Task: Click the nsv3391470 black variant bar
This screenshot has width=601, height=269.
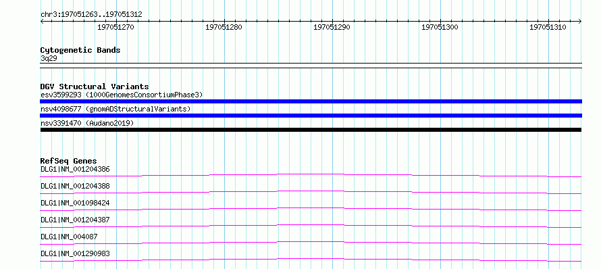Action: [311, 130]
